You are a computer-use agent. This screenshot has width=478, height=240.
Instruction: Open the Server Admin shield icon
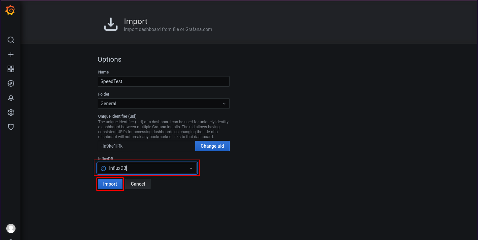pyautogui.click(x=11, y=127)
